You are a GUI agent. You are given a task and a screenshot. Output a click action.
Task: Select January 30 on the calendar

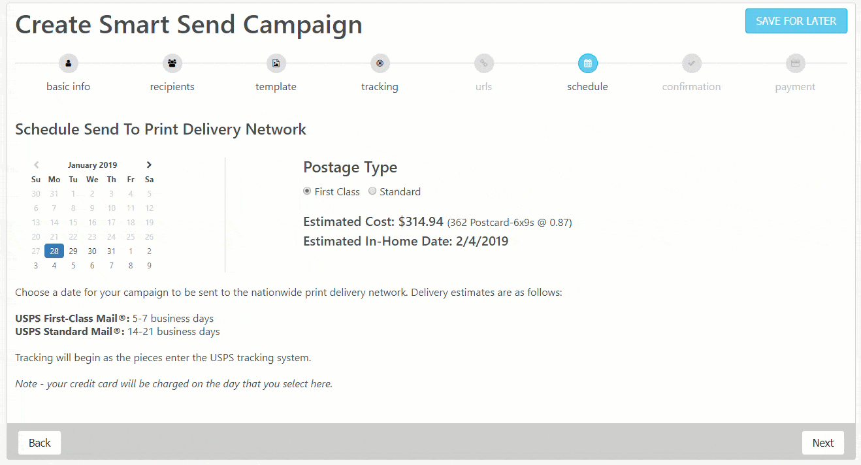(x=92, y=251)
